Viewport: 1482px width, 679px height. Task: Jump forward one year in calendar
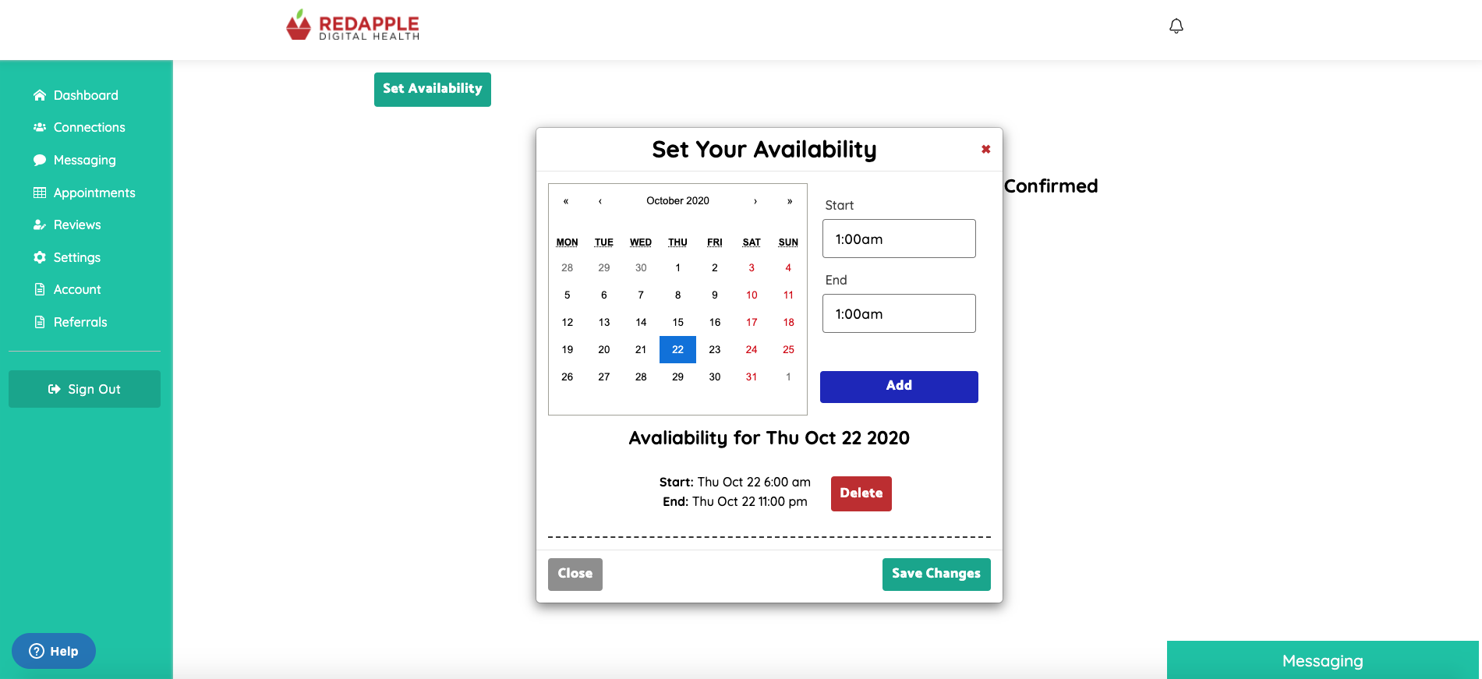(789, 201)
